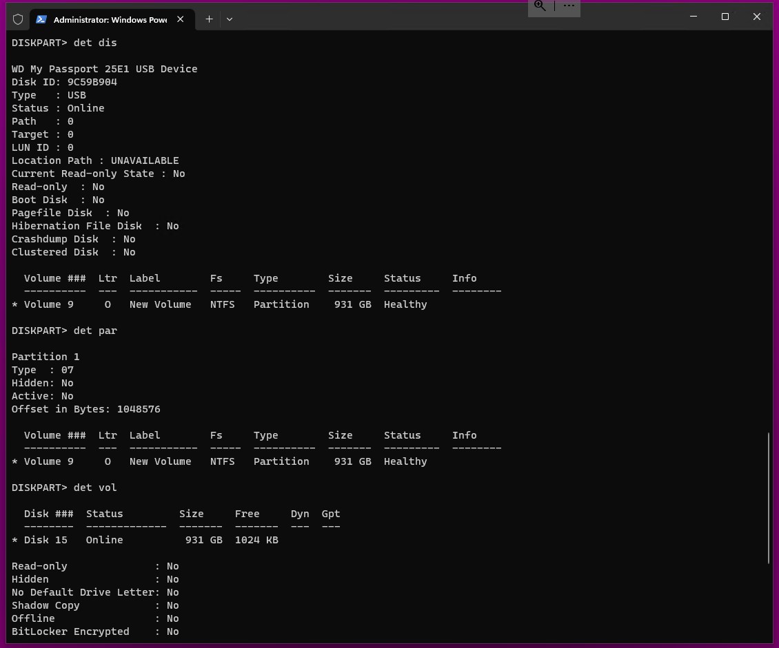Expand the new tab profile dropdown chevron

(x=230, y=19)
